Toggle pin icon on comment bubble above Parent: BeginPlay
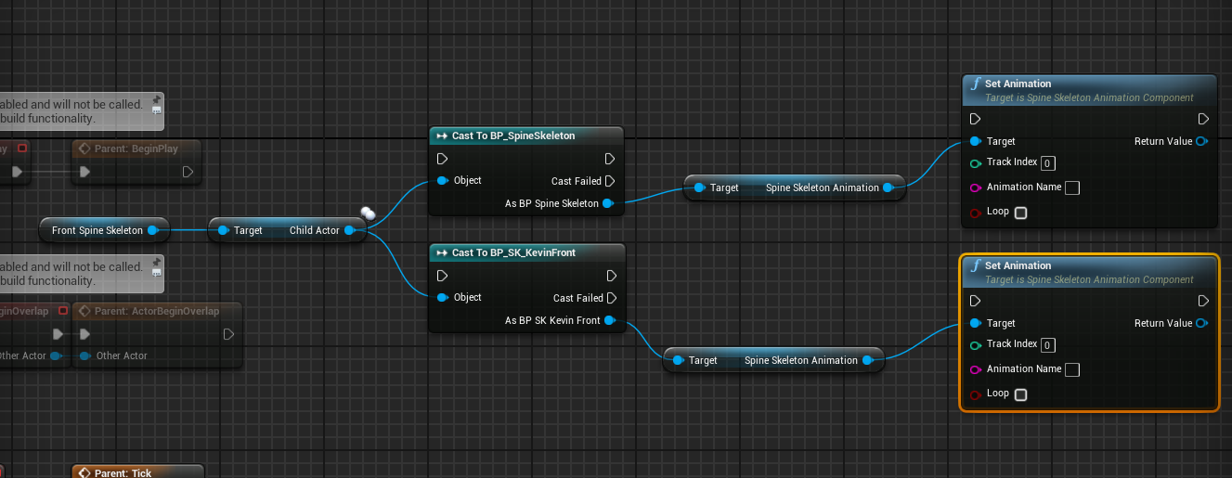 coord(157,98)
